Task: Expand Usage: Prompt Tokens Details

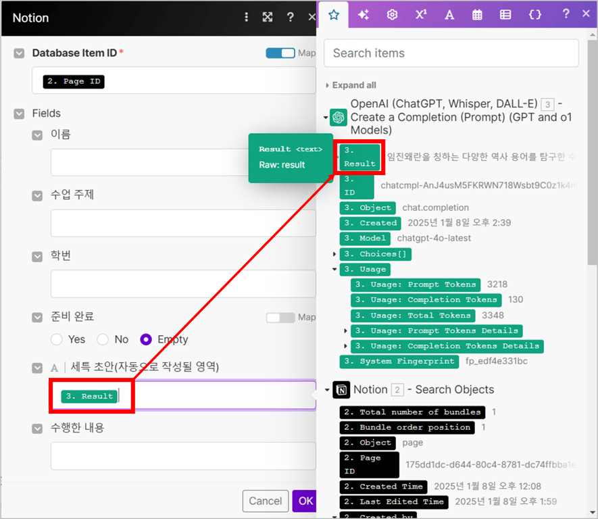Action: point(345,330)
